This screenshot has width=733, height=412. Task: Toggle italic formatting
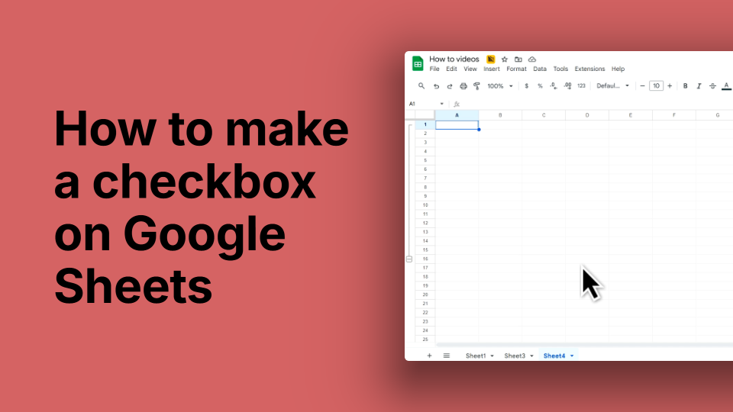click(699, 86)
